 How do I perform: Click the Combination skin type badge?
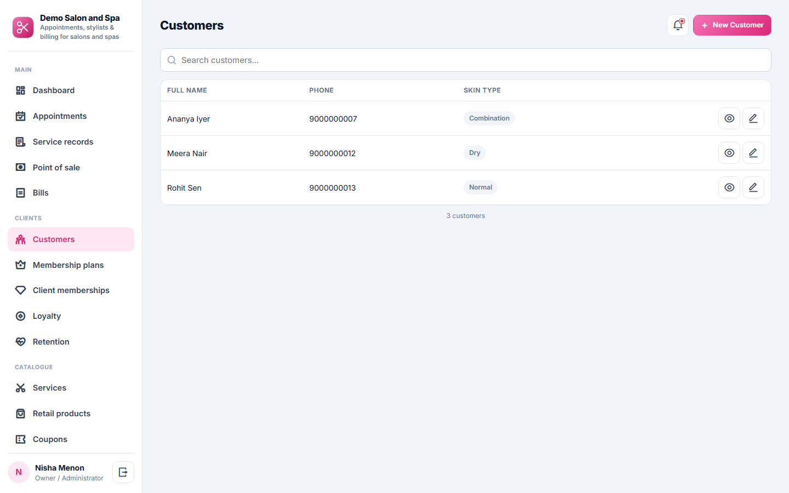point(489,118)
